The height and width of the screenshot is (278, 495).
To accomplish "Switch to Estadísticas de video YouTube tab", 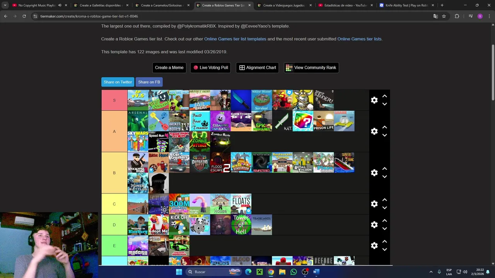I will pos(345,5).
